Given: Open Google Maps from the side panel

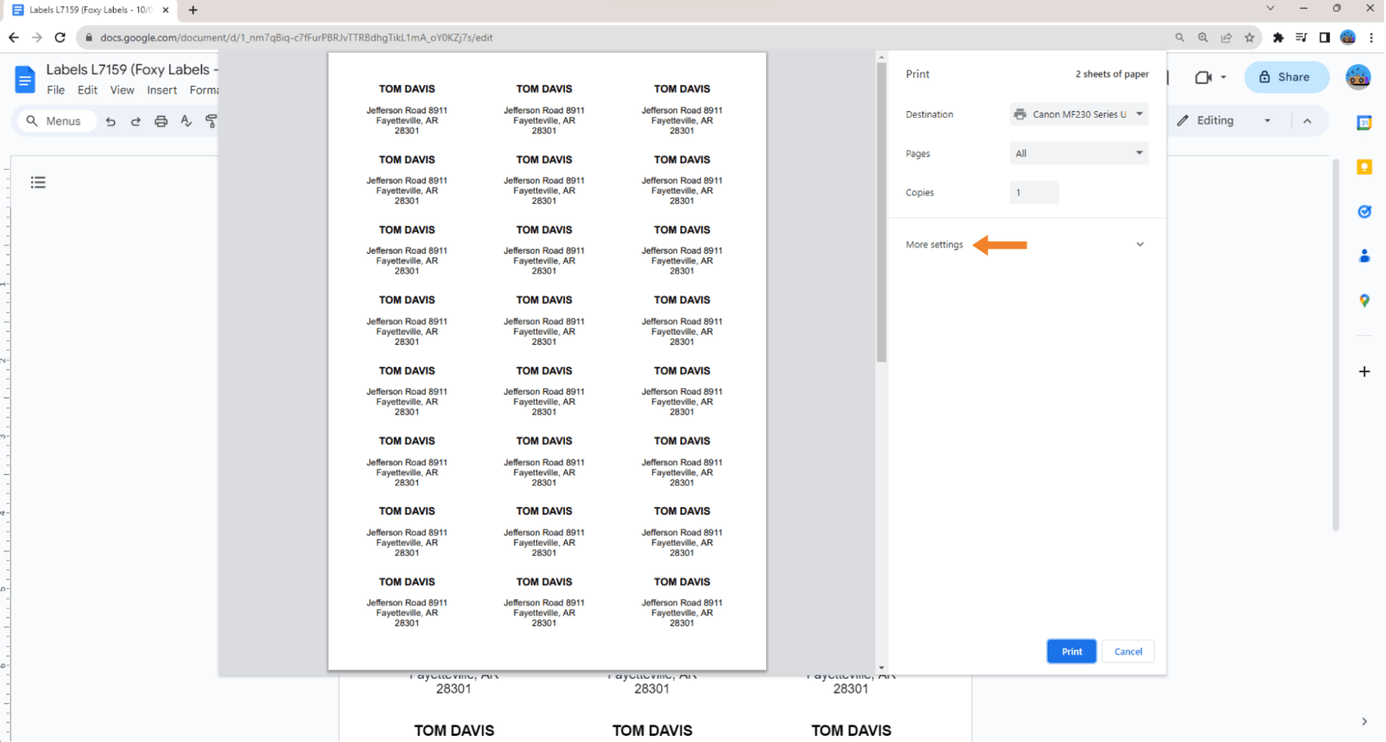Looking at the screenshot, I should [x=1365, y=301].
